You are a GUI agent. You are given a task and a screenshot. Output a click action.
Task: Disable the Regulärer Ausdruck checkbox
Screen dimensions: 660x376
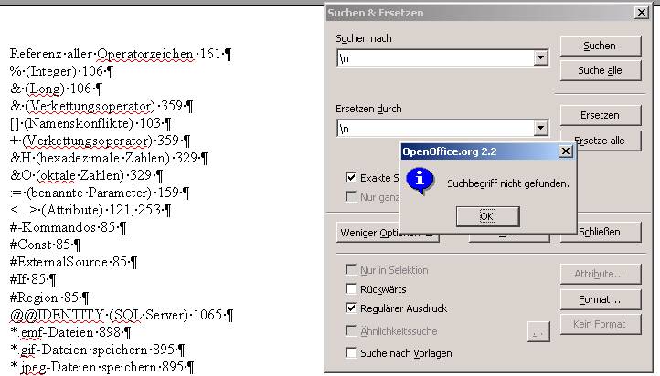click(x=351, y=308)
